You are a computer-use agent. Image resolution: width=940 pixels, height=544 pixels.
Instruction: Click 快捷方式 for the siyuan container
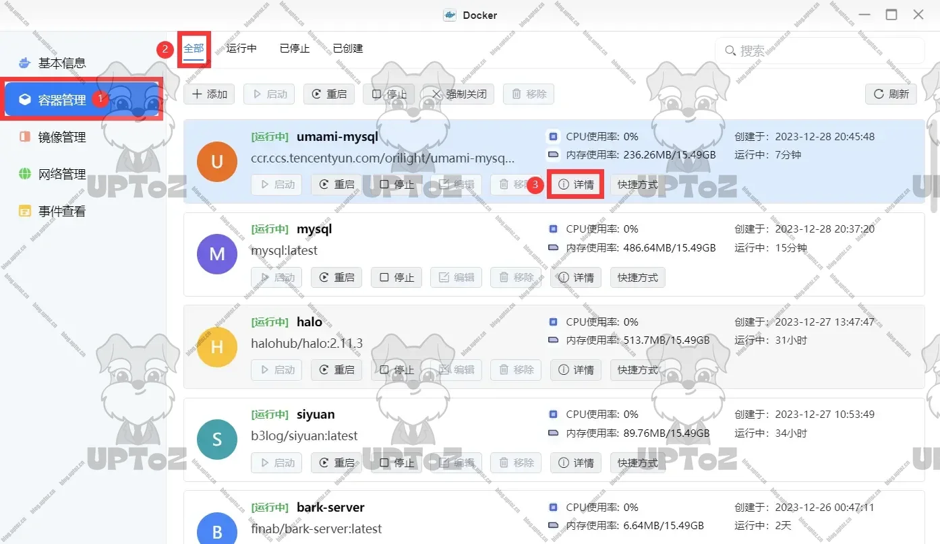pos(638,462)
